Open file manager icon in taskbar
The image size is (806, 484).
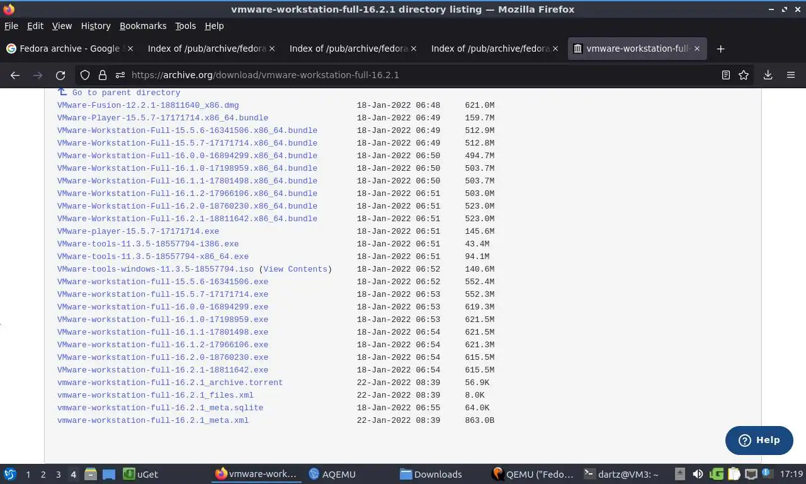(90, 474)
